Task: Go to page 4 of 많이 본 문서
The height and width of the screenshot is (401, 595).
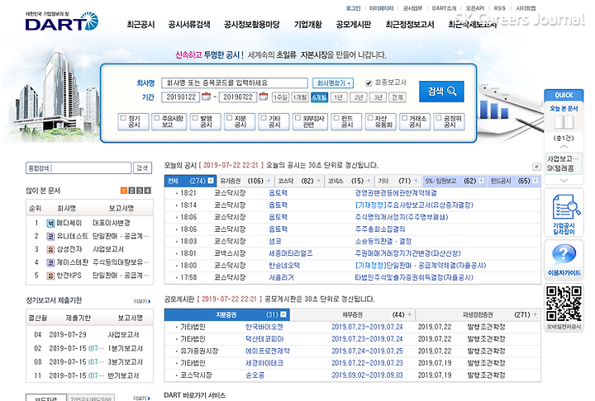Action: click(x=148, y=191)
